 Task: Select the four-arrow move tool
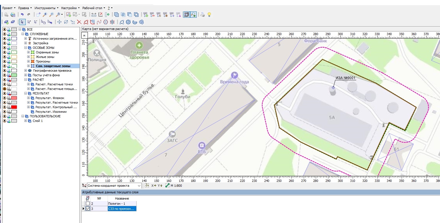click(x=59, y=22)
